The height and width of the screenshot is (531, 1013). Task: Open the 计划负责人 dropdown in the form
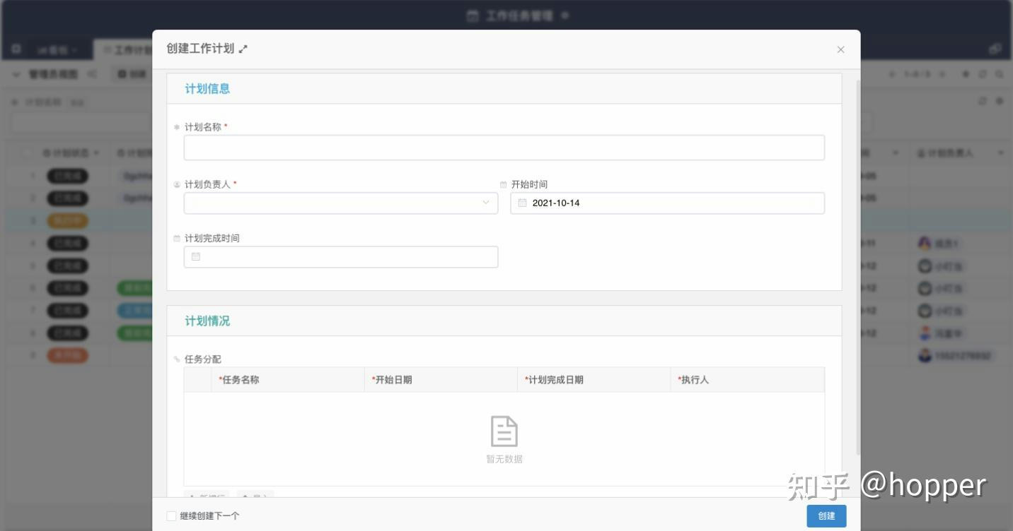341,203
